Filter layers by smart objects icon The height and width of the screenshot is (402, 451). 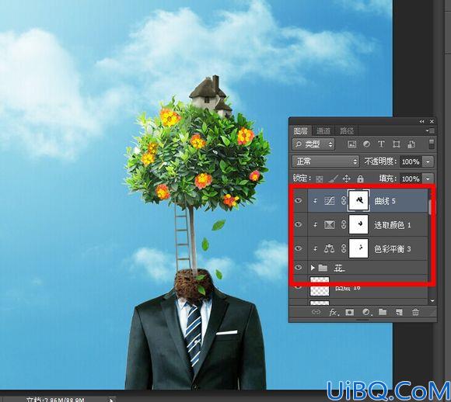tap(411, 144)
